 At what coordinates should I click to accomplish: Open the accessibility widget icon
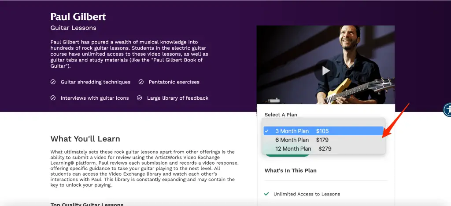[x=447, y=110]
